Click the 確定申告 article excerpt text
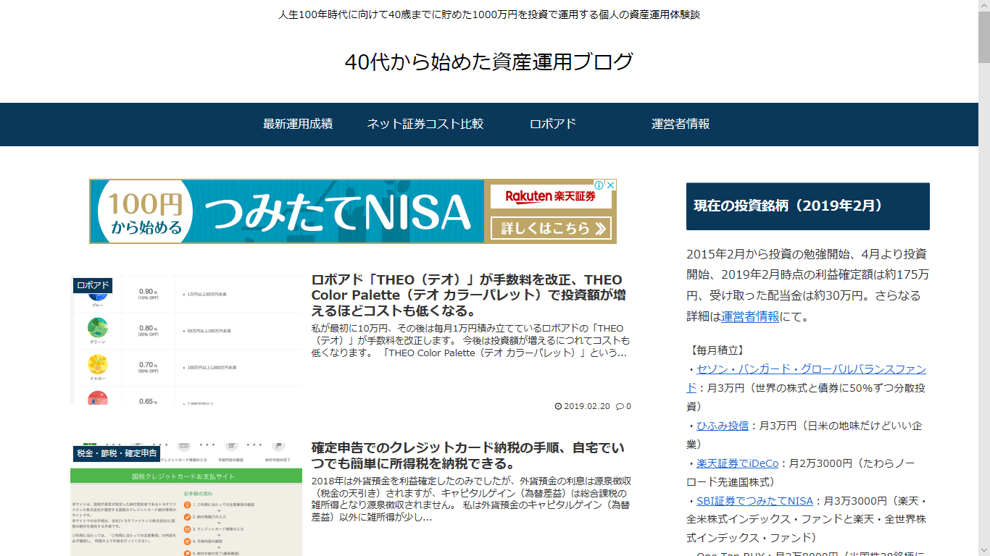This screenshot has width=990, height=556. click(x=471, y=500)
